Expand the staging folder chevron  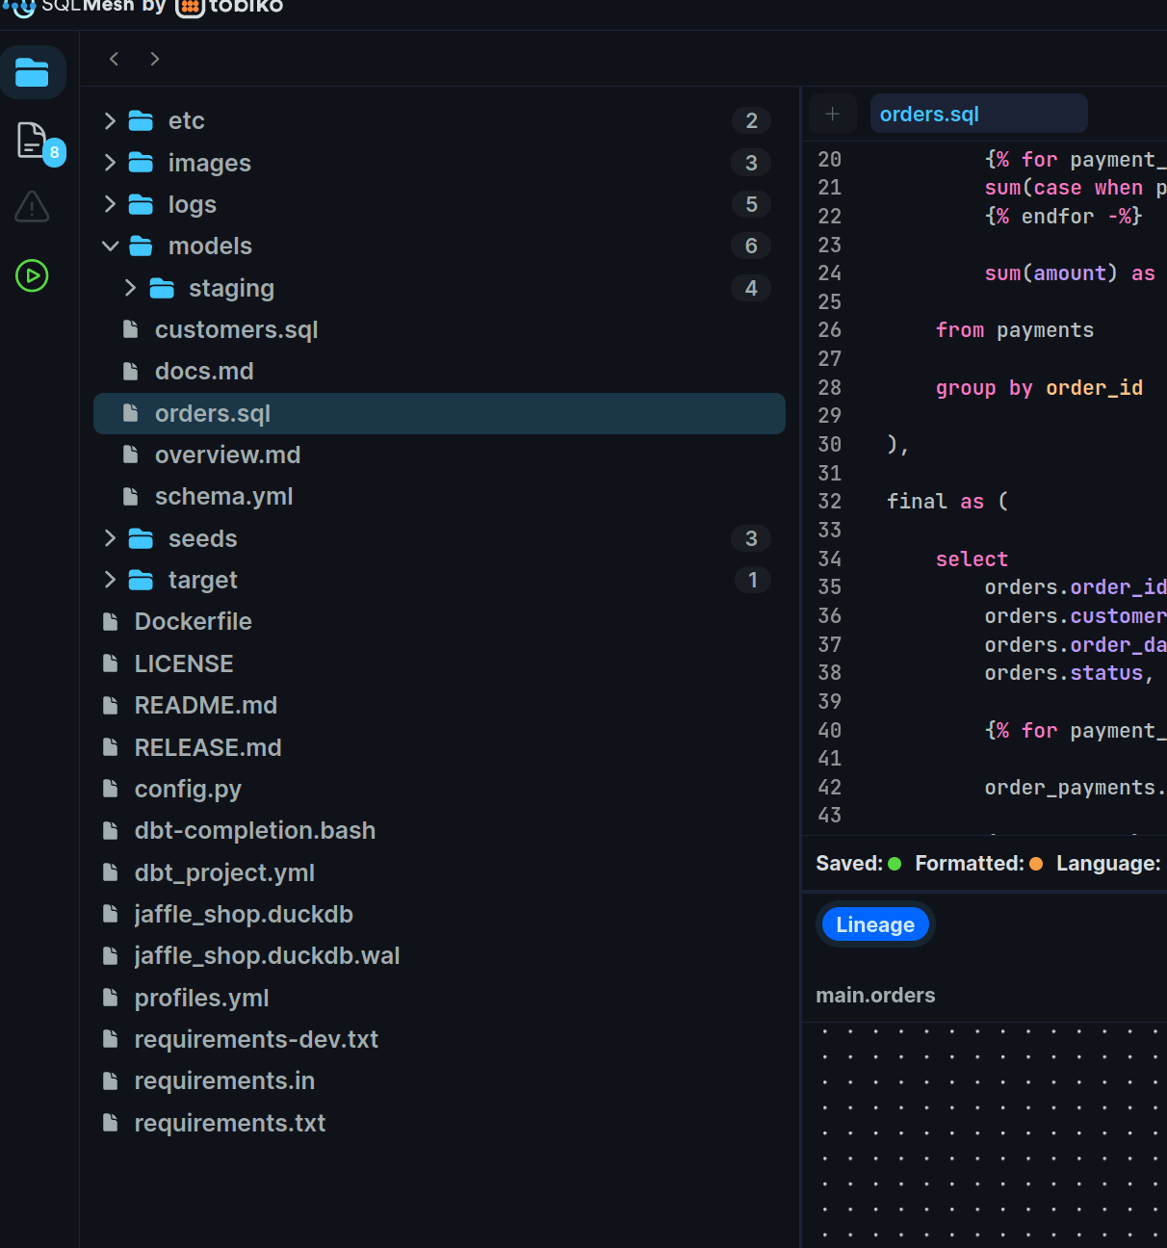pyautogui.click(x=131, y=288)
